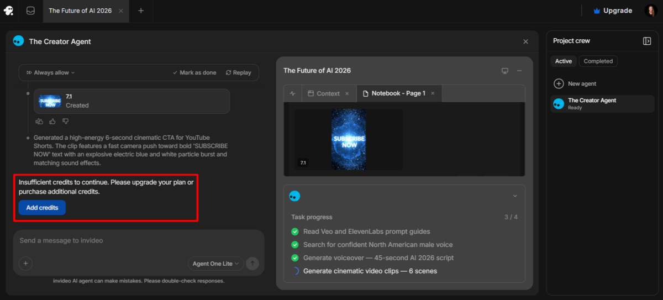The image size is (663, 300).
Task: Click the agent avatar in task progress card
Action: click(294, 196)
